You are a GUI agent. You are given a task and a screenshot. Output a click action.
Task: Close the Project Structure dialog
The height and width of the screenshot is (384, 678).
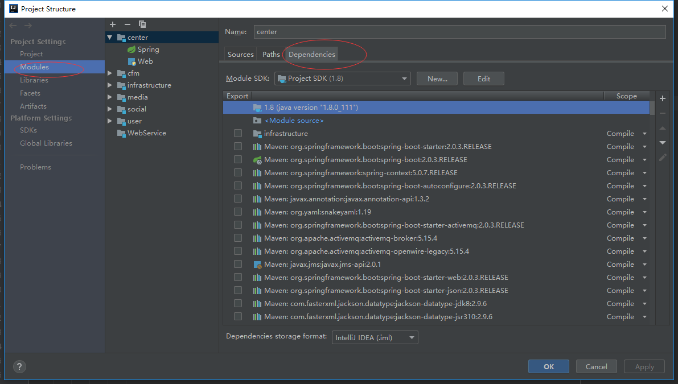(664, 9)
